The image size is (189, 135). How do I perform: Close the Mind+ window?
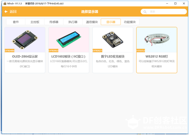184,3
